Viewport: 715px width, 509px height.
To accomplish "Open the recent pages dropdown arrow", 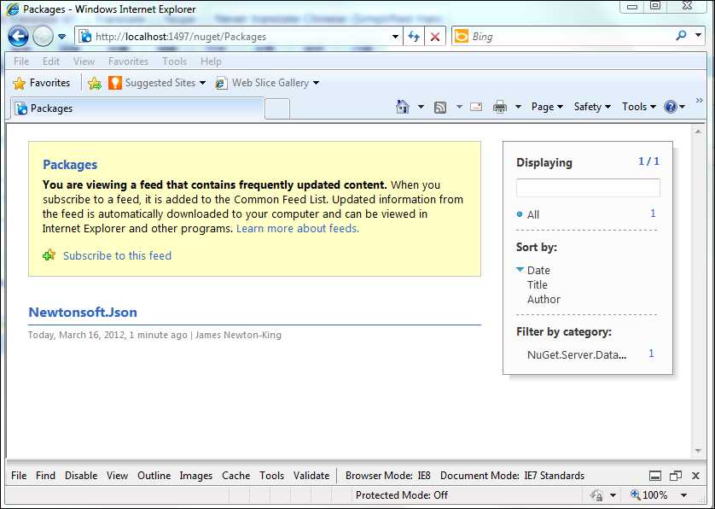I will click(61, 37).
